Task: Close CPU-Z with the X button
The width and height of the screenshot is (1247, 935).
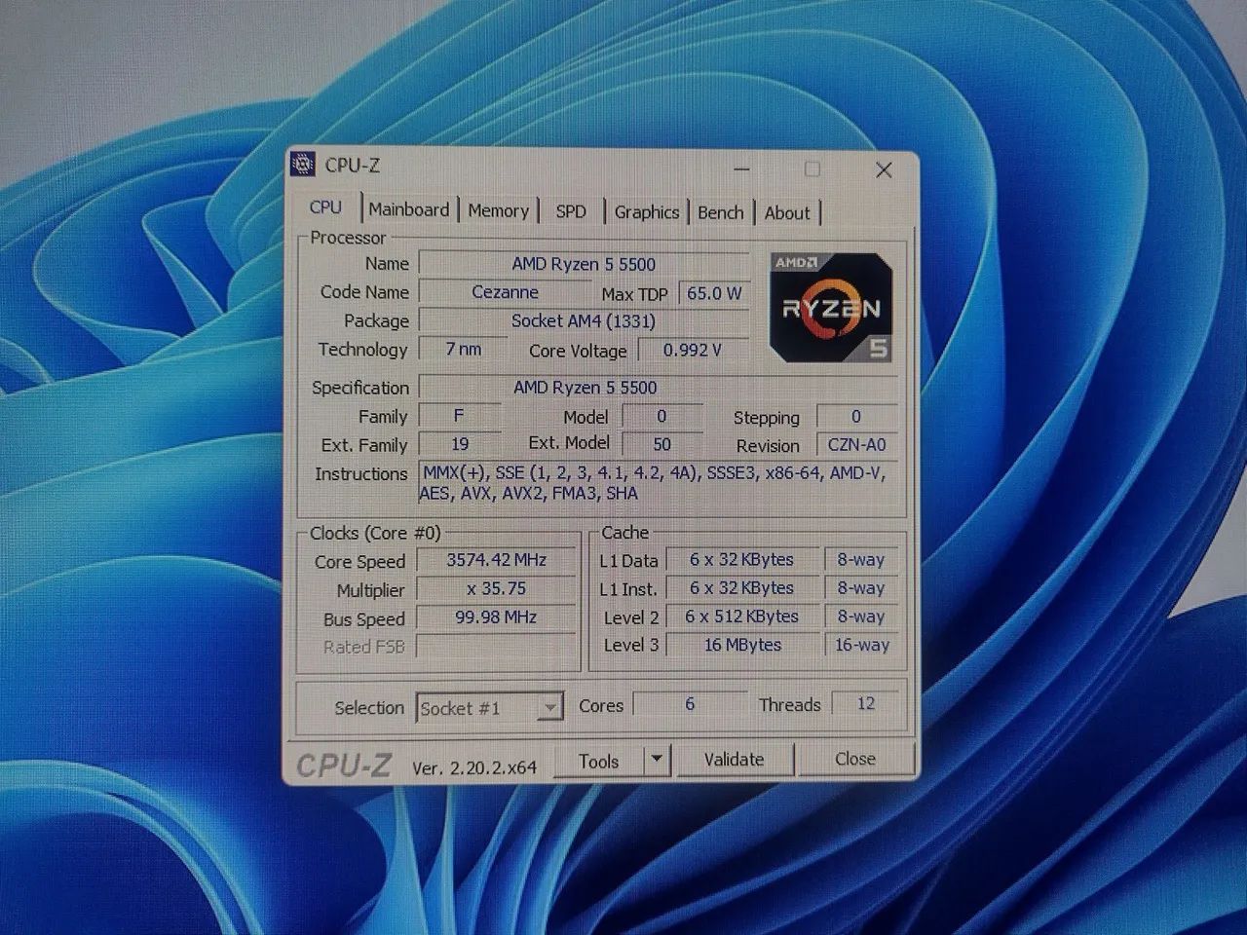Action: click(884, 170)
